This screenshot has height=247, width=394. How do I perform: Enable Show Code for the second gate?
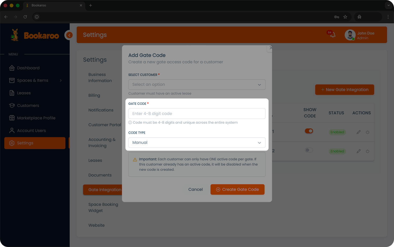click(x=309, y=150)
